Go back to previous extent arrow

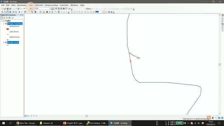point(19,12)
